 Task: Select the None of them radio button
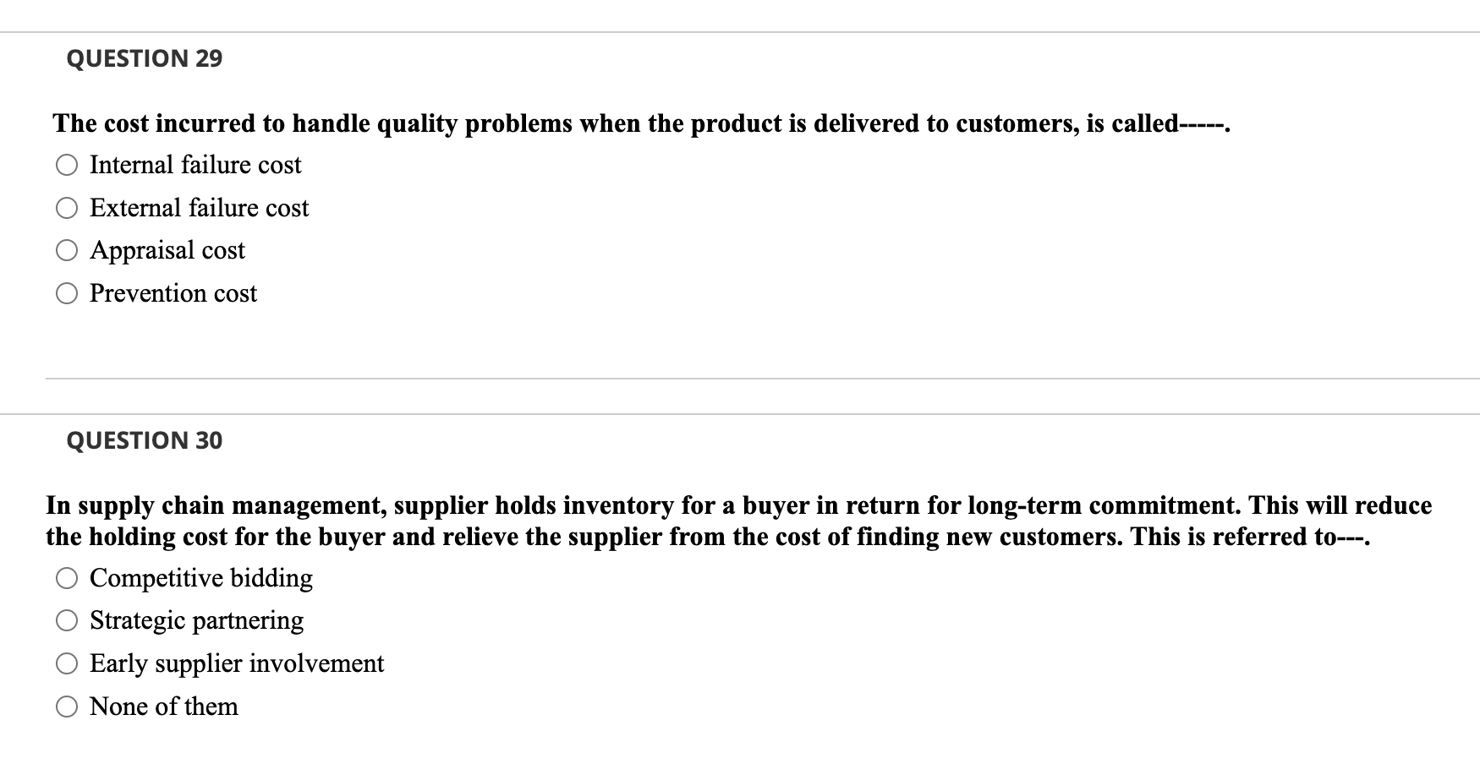(x=67, y=707)
